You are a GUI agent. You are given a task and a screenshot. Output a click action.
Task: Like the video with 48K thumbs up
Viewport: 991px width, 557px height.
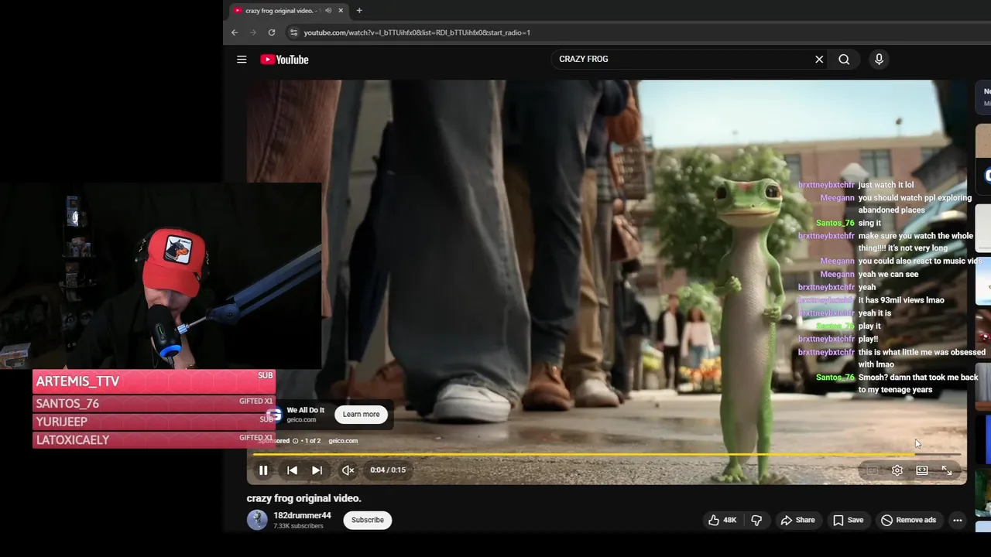pos(722,520)
